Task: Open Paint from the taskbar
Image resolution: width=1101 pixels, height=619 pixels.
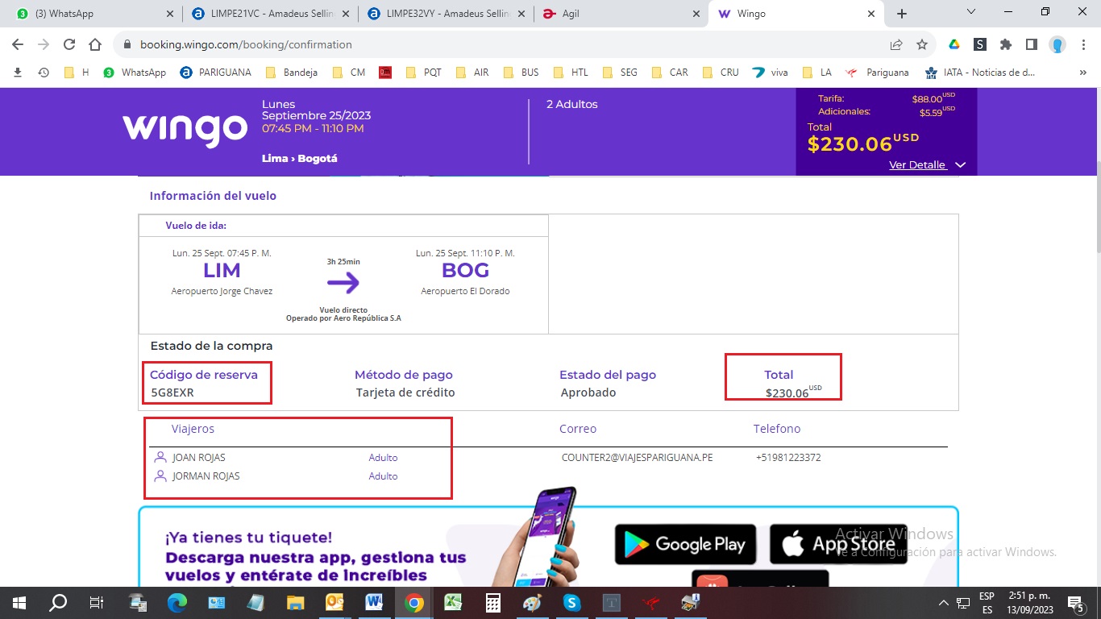Action: tap(533, 602)
